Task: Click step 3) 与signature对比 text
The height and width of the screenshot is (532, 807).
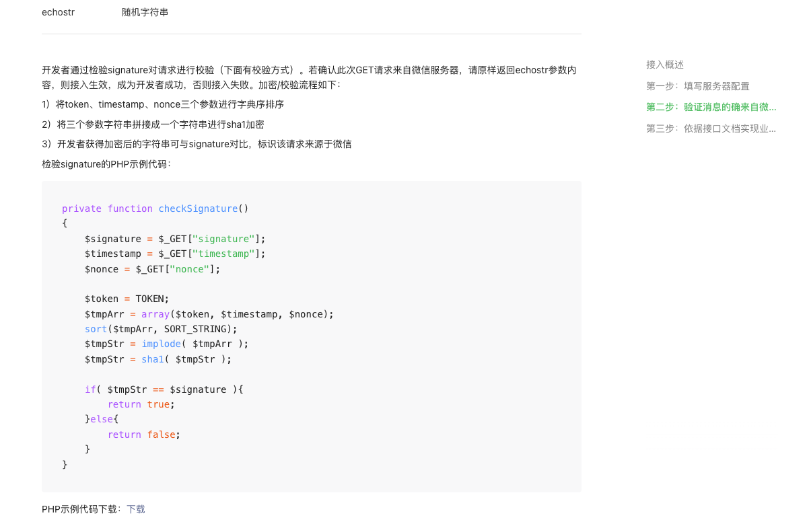Action: point(197,144)
